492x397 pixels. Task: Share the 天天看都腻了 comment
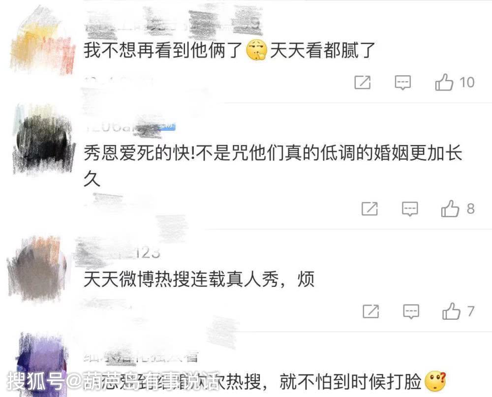pos(363,83)
